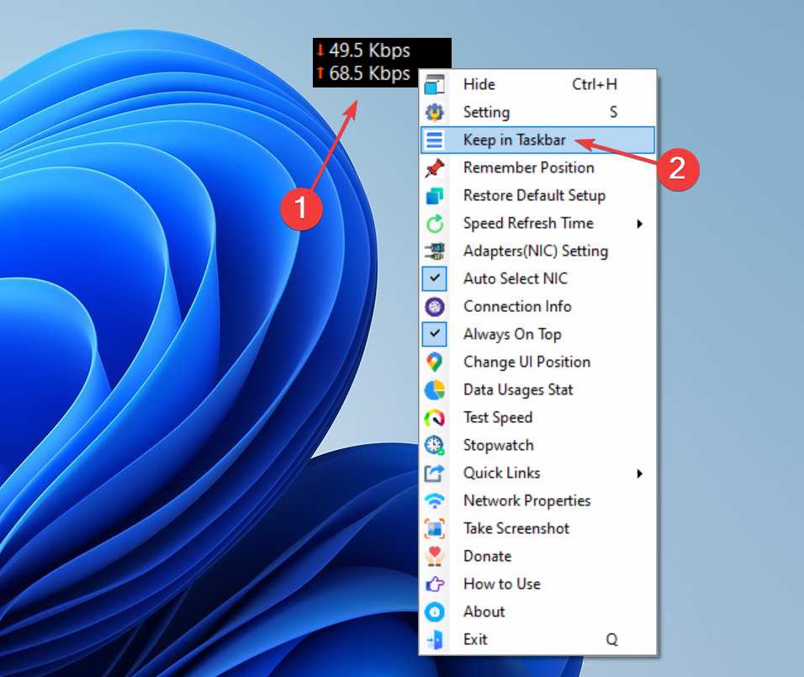
Task: Click the Hide window icon
Action: point(434,84)
